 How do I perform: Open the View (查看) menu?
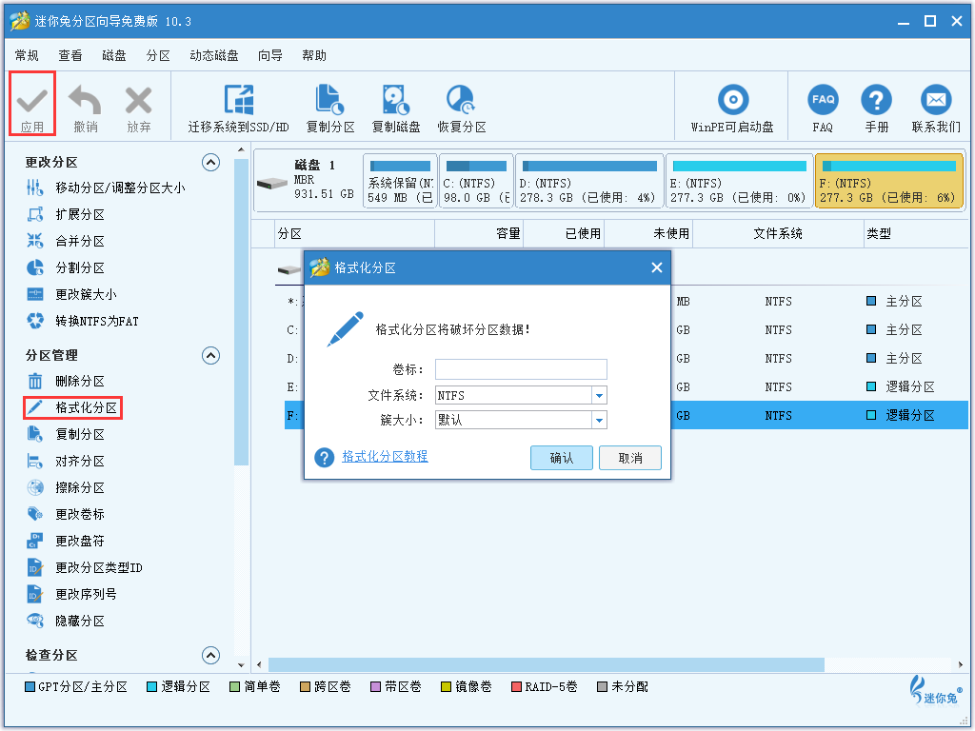[70, 56]
